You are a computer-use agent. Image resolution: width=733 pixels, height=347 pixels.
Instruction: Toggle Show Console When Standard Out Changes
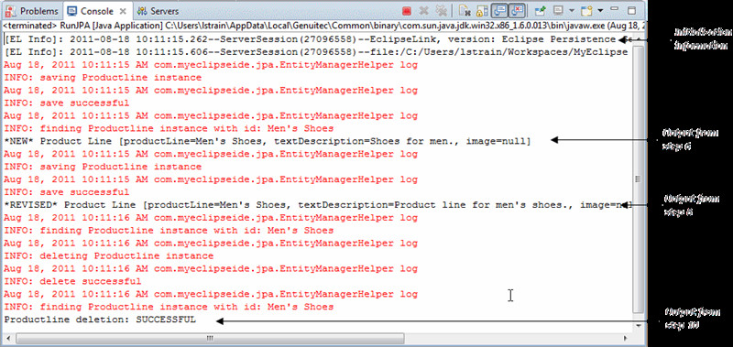click(x=498, y=11)
